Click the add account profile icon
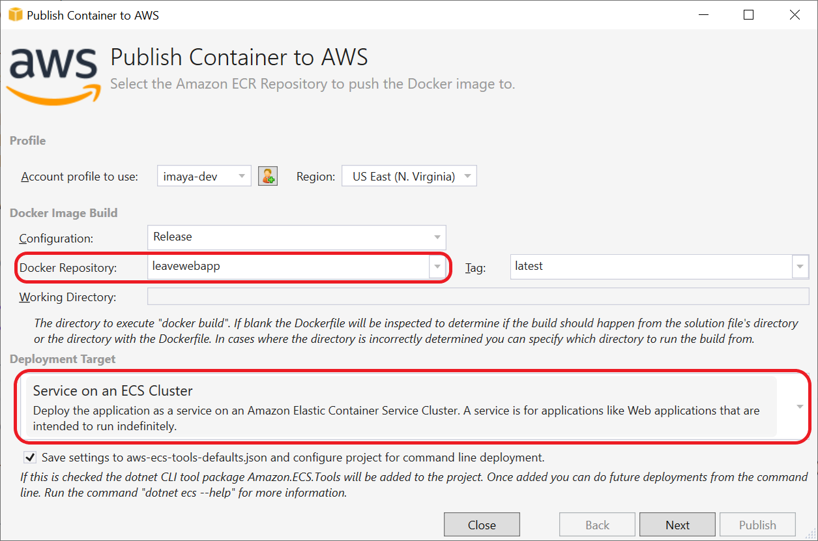Screen dimensions: 818x541 268,176
